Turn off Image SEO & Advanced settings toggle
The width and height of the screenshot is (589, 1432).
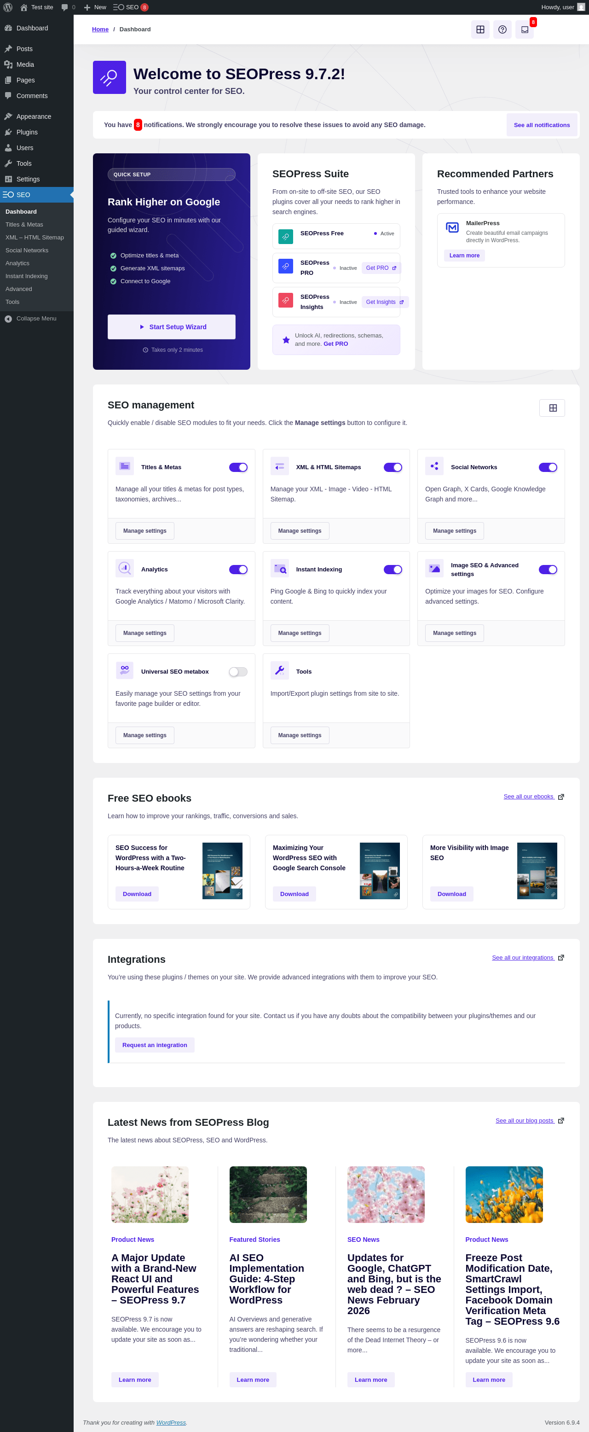tap(548, 570)
